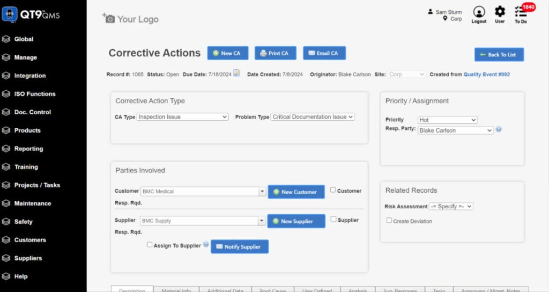Click the red 1840 notification badge

tap(528, 6)
